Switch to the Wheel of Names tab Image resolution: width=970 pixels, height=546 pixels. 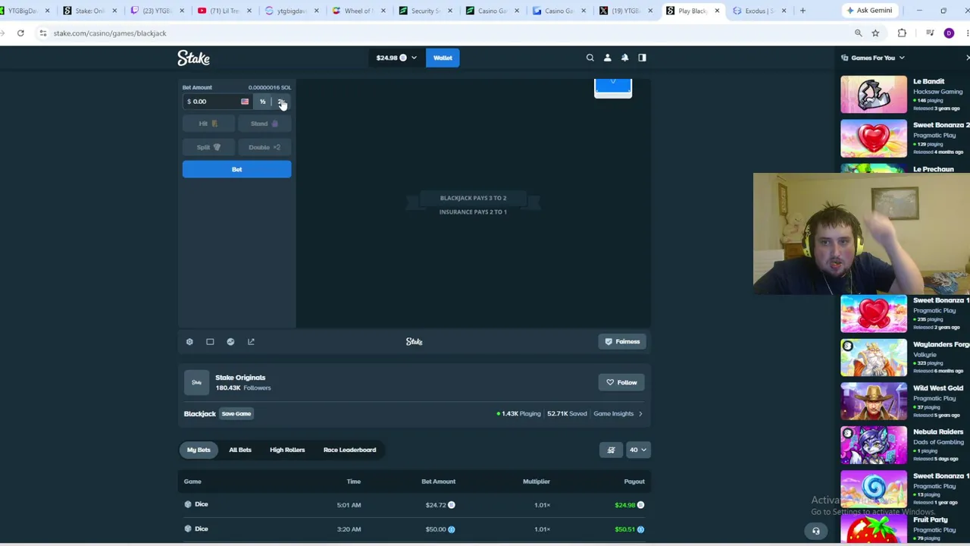coord(358,11)
